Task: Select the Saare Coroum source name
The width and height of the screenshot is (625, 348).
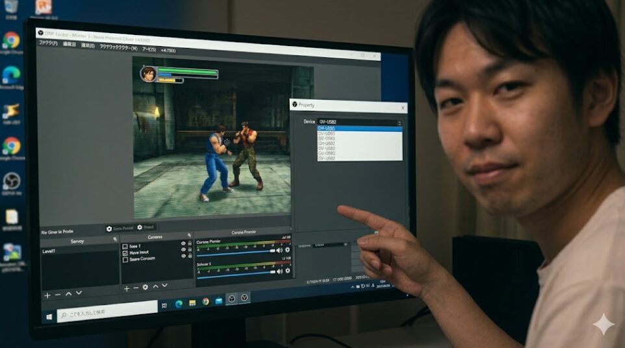Action: click(x=142, y=259)
